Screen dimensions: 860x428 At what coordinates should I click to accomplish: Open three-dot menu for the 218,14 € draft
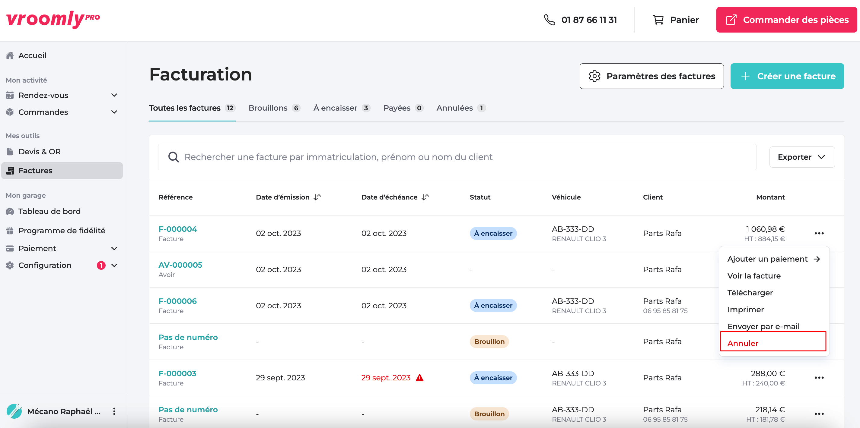(x=819, y=414)
